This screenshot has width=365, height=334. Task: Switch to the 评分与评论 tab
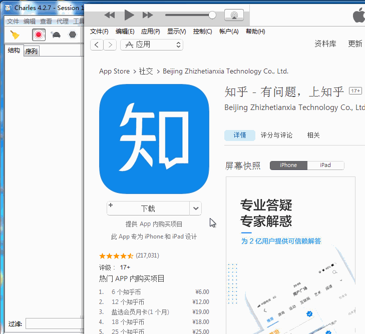click(276, 135)
